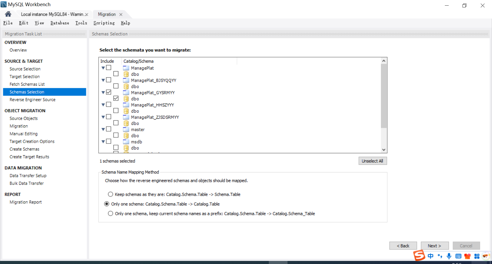Click dbo database icon under ManagePlat_GYSRMYY
The width and height of the screenshot is (492, 264).
126,98
